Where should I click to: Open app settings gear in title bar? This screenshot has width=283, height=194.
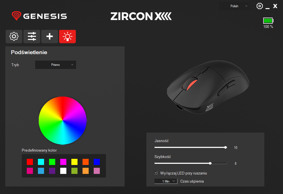click(x=260, y=6)
